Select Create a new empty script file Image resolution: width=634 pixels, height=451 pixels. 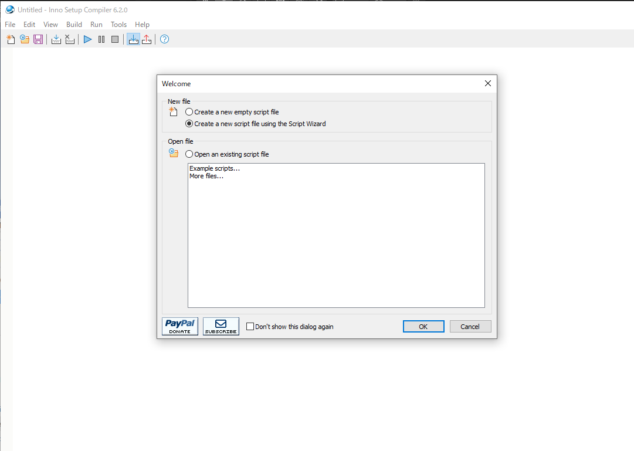coord(232,112)
